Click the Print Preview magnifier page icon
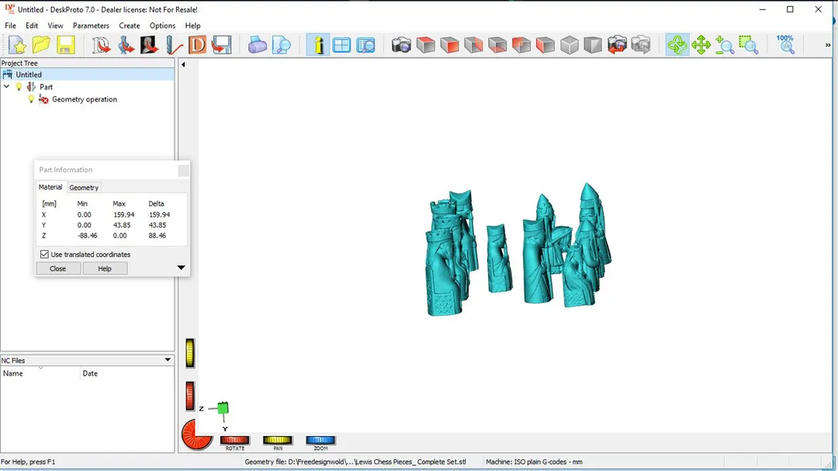Screen dimensions: 838x471 (x=282, y=45)
